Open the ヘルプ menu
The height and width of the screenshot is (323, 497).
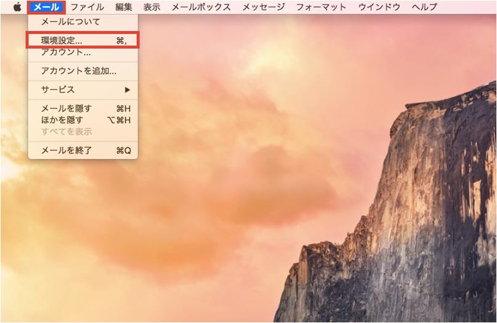pos(424,7)
